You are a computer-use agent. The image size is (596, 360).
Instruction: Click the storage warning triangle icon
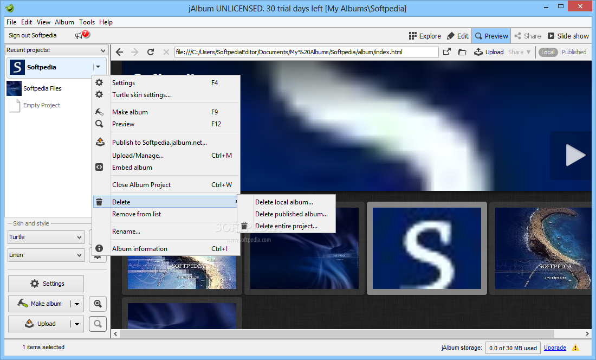tap(575, 348)
